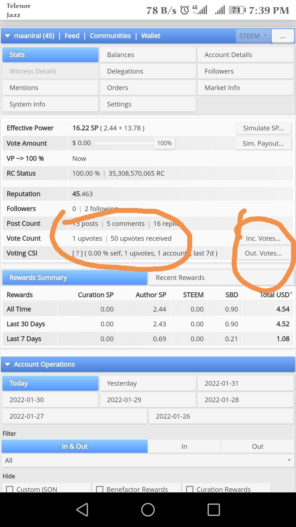Select the 2022-01-29 date tab
This screenshot has width=296, height=527.
click(148, 400)
